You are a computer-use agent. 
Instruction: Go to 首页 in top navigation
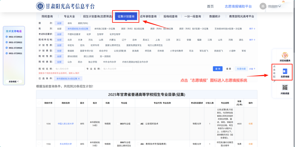(x=210, y=6)
